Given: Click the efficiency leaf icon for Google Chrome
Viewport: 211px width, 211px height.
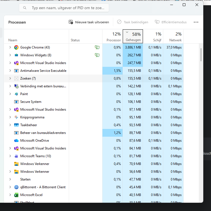Looking at the screenshot, I should pyautogui.click(x=97, y=47).
